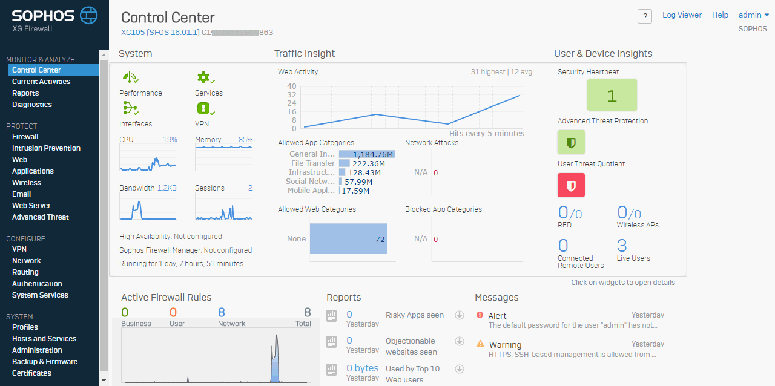
Task: Open Reports in the sidebar
Action: 25,93
